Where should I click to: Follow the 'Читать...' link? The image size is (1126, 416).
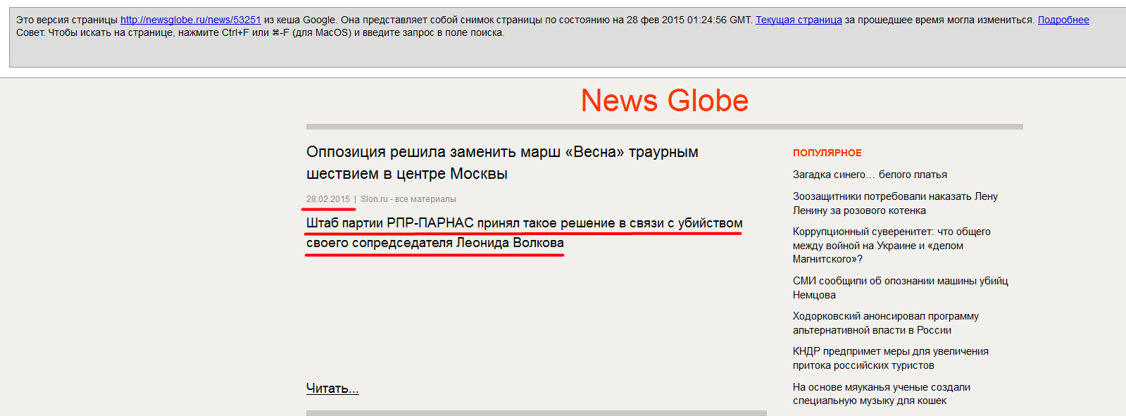pos(332,389)
